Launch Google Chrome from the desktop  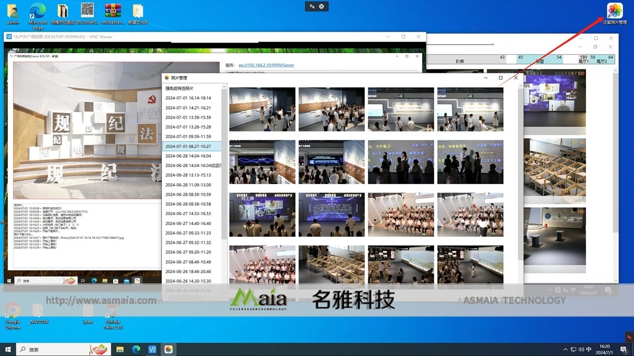pyautogui.click(x=13, y=316)
